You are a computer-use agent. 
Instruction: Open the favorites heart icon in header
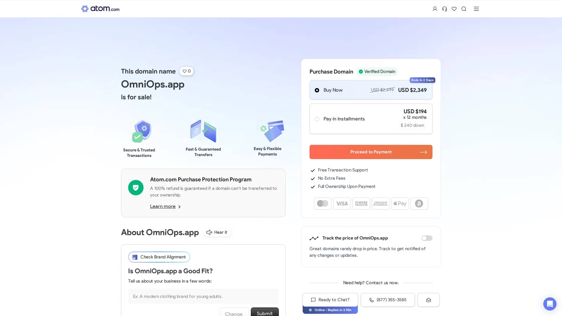tap(454, 9)
